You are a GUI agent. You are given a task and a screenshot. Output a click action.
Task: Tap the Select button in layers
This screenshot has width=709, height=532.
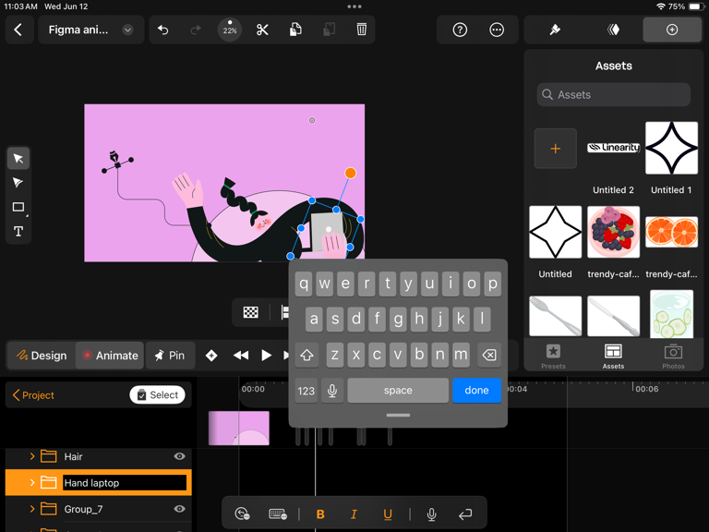click(x=157, y=395)
